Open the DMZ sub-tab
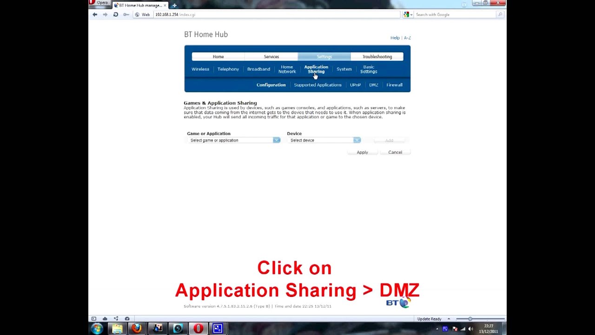 point(374,85)
